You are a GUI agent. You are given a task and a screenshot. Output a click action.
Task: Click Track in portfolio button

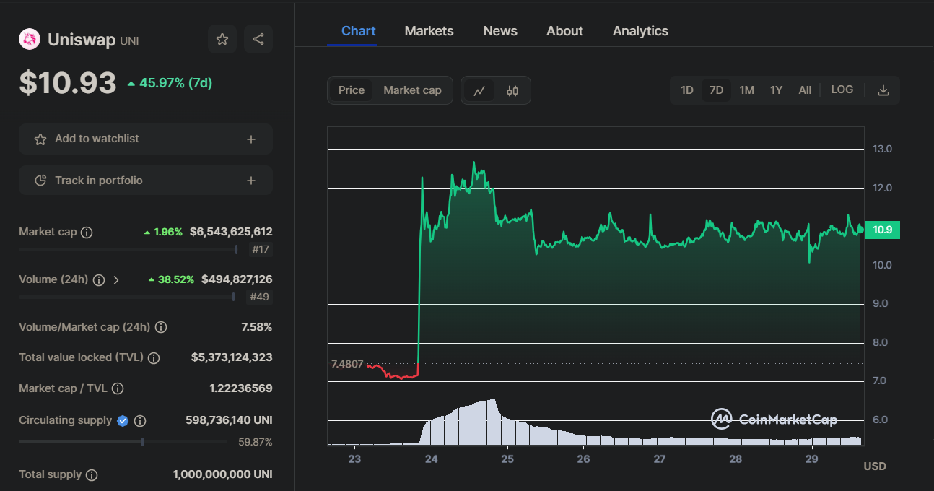[146, 181]
